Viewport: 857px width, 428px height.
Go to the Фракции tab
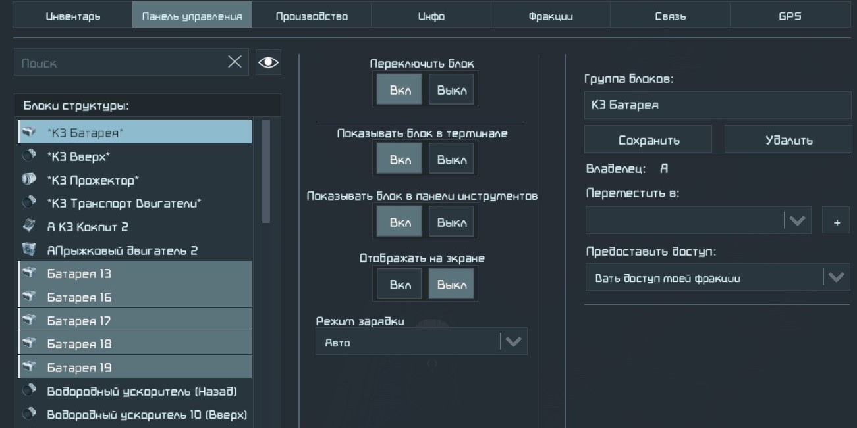pyautogui.click(x=551, y=16)
